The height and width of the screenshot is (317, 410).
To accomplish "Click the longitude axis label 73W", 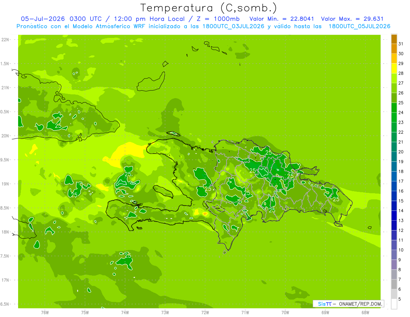I will click(x=165, y=312).
